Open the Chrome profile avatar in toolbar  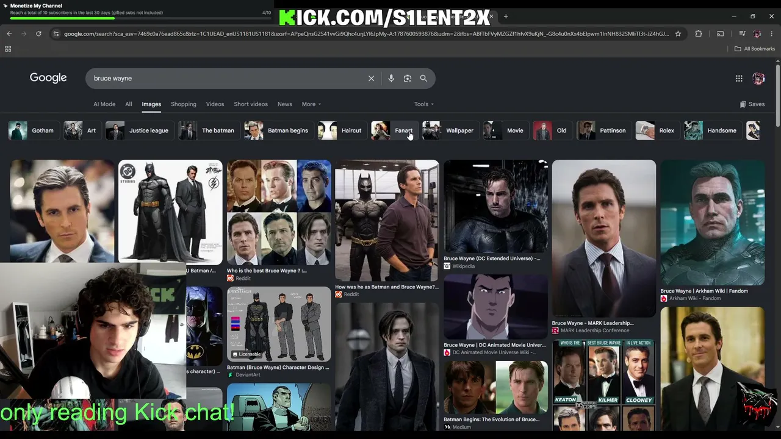click(757, 34)
